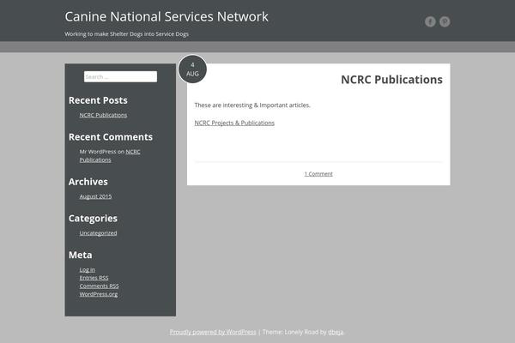Open Proudly powered by WordPress link
Screen dimensions: 515x343
point(213,332)
